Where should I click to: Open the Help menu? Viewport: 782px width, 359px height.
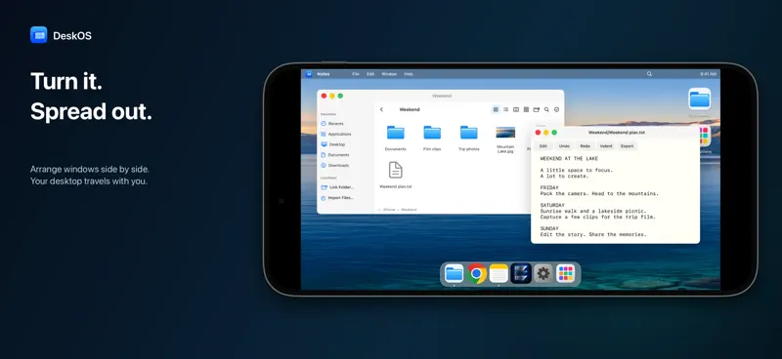coord(409,74)
